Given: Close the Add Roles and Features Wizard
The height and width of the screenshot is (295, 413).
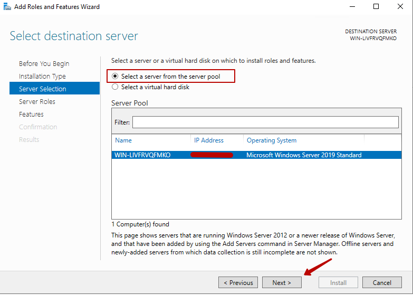Looking at the screenshot, I should coord(400,7).
